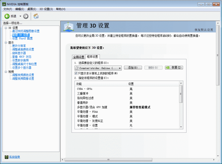The image size is (222, 164).
Task: Toggle 只显示本计算机上找到的程序 checkbox
Action: [x=76, y=73]
